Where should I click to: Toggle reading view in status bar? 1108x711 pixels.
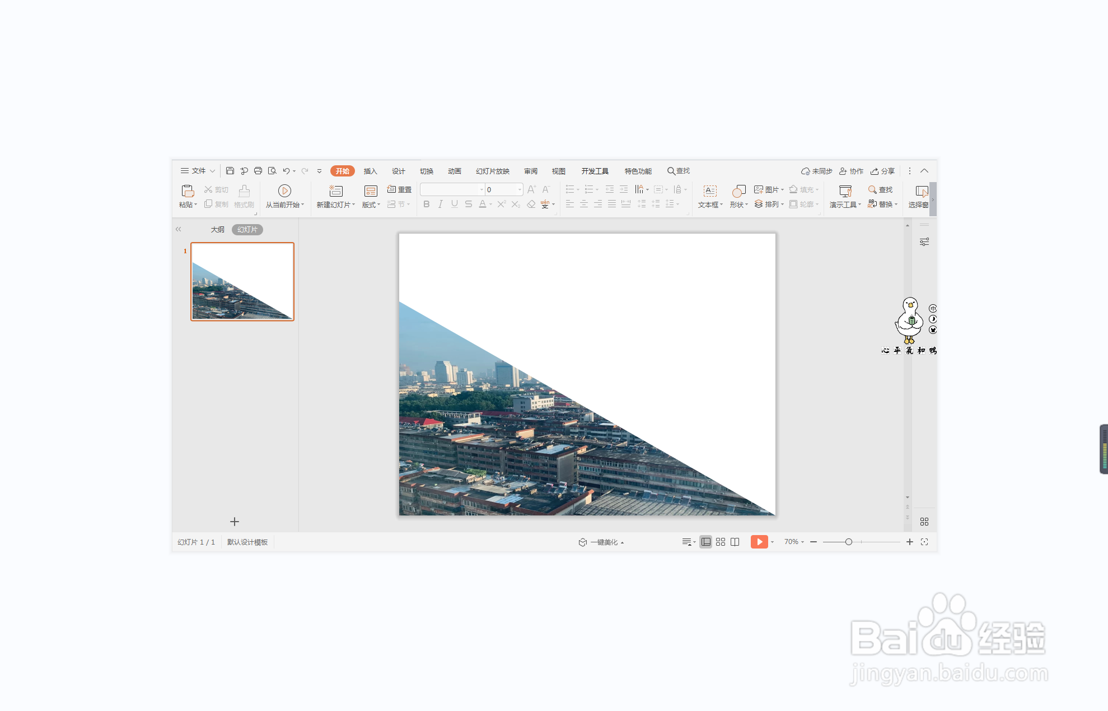pos(735,542)
